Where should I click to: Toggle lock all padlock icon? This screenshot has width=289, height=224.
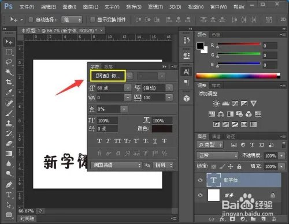(239, 166)
